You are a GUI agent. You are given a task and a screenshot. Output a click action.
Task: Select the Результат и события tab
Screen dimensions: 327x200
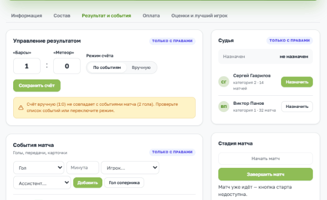pyautogui.click(x=107, y=16)
